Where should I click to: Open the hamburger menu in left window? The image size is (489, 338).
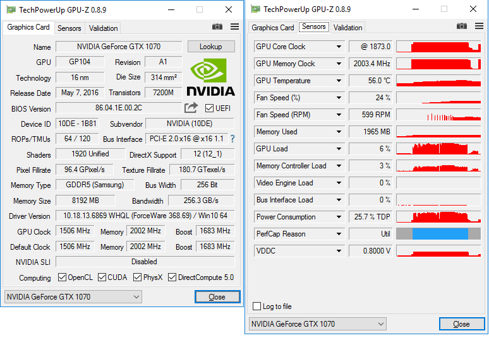pyautogui.click(x=234, y=27)
